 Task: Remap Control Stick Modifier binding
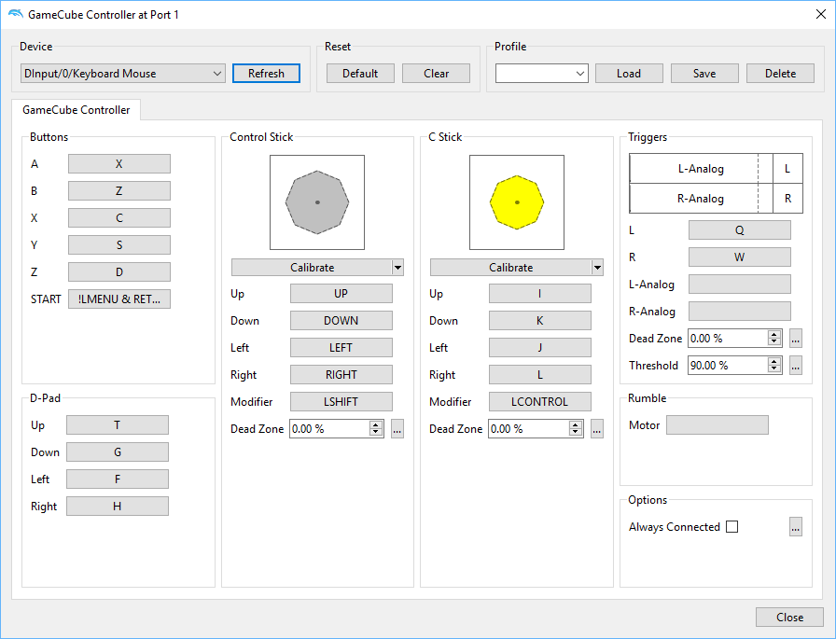341,402
